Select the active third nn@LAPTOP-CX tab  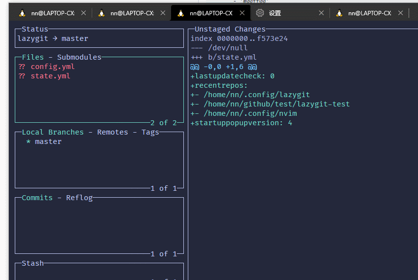tap(210, 13)
